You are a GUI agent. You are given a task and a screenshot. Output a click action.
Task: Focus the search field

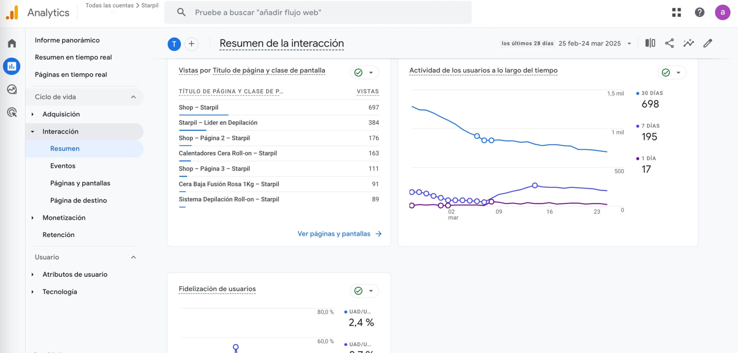[x=318, y=12]
